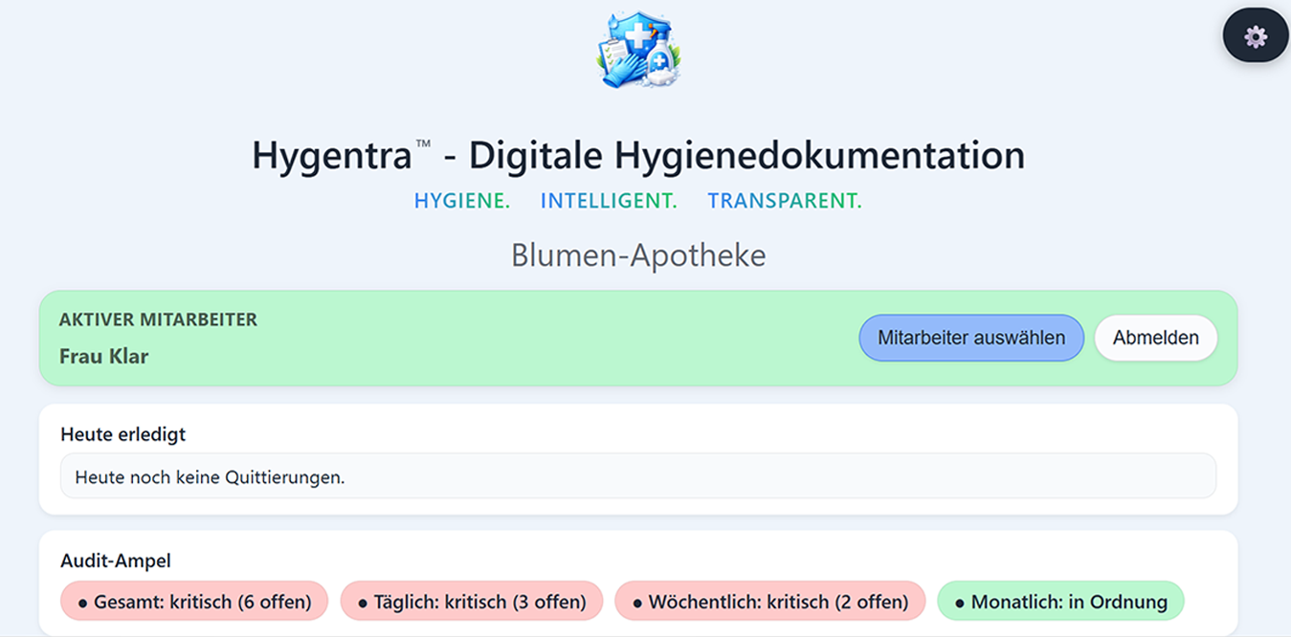Select the Gesamt: kritisch (6 offen) badge
This screenshot has width=1291, height=637.
coord(194,602)
